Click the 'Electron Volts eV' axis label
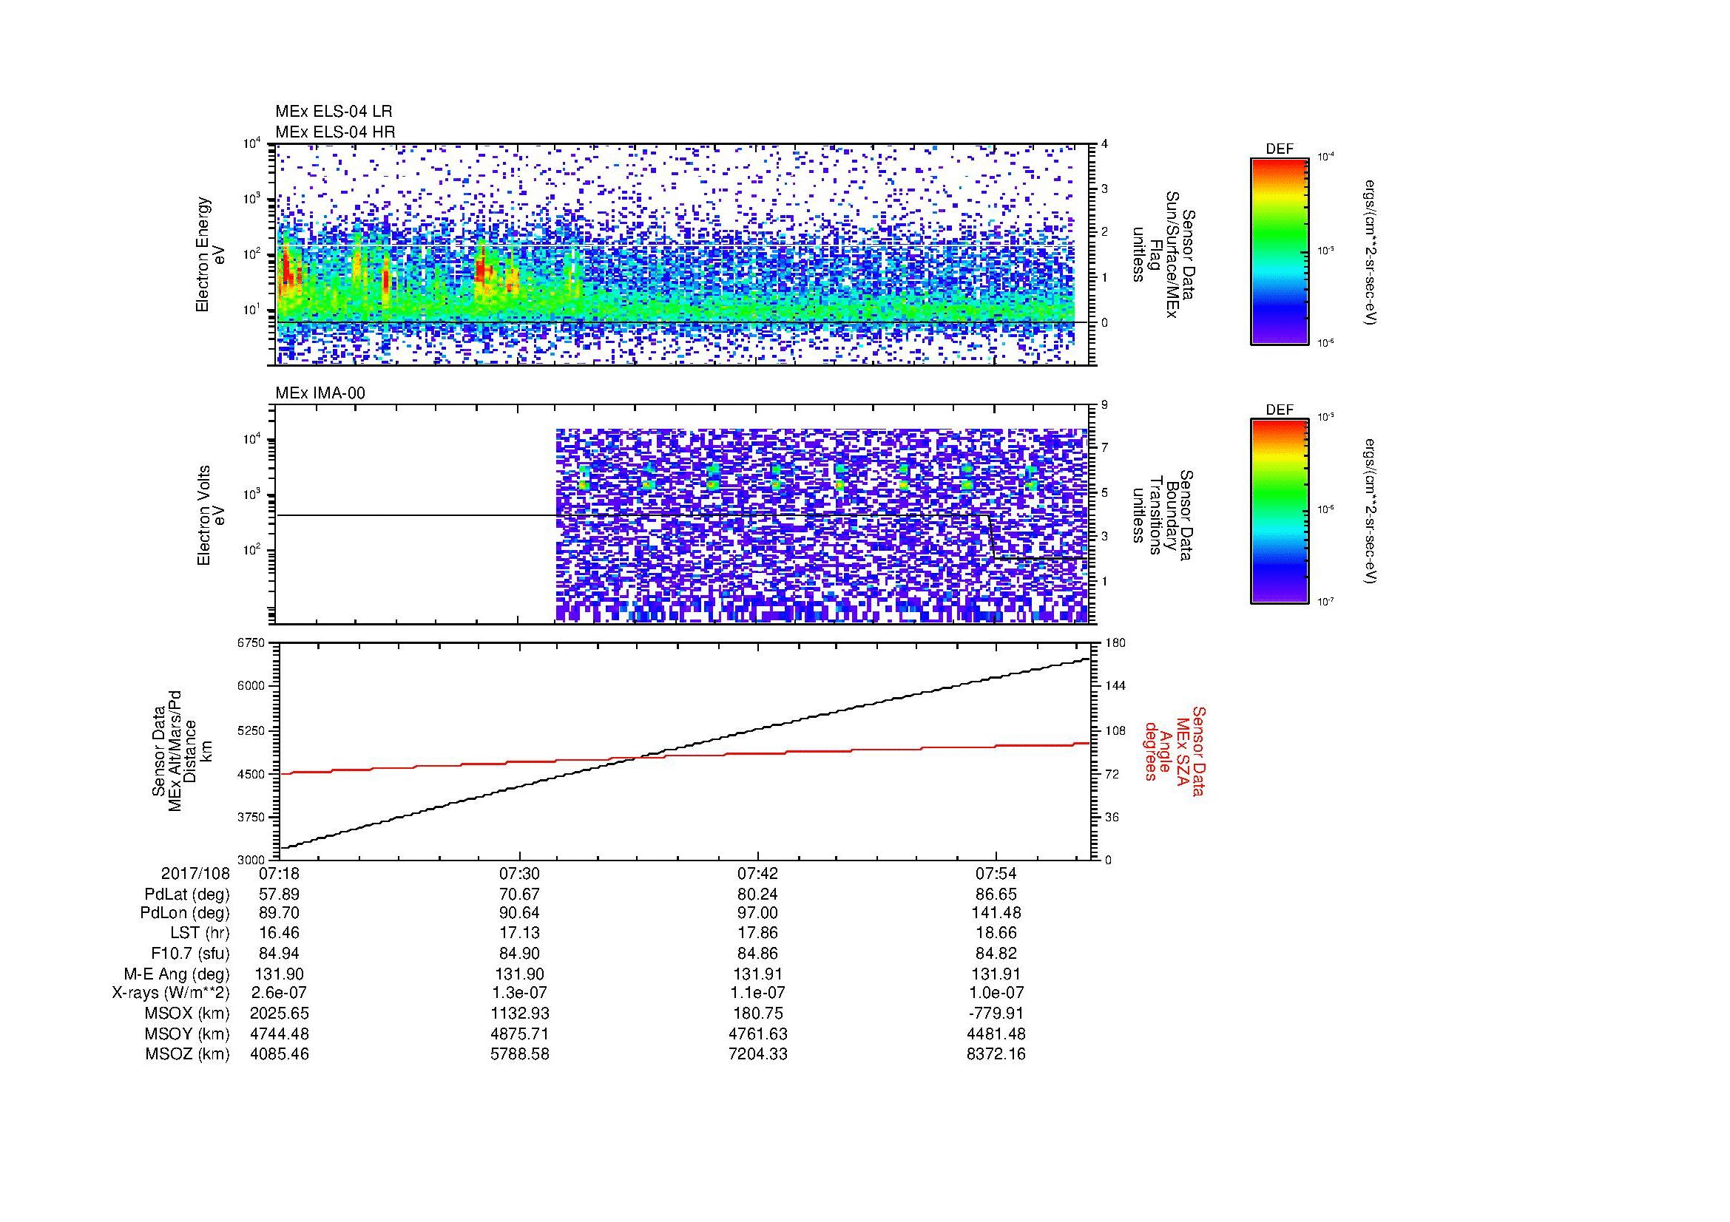Screen dimensions: 1730x1222 pos(210,516)
